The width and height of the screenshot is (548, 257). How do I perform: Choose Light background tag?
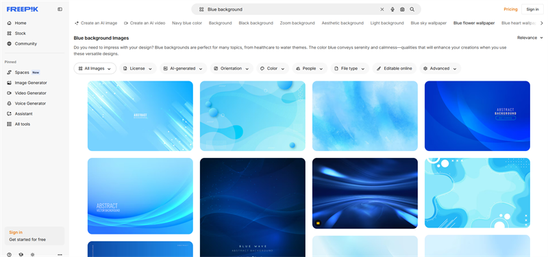[x=387, y=23]
